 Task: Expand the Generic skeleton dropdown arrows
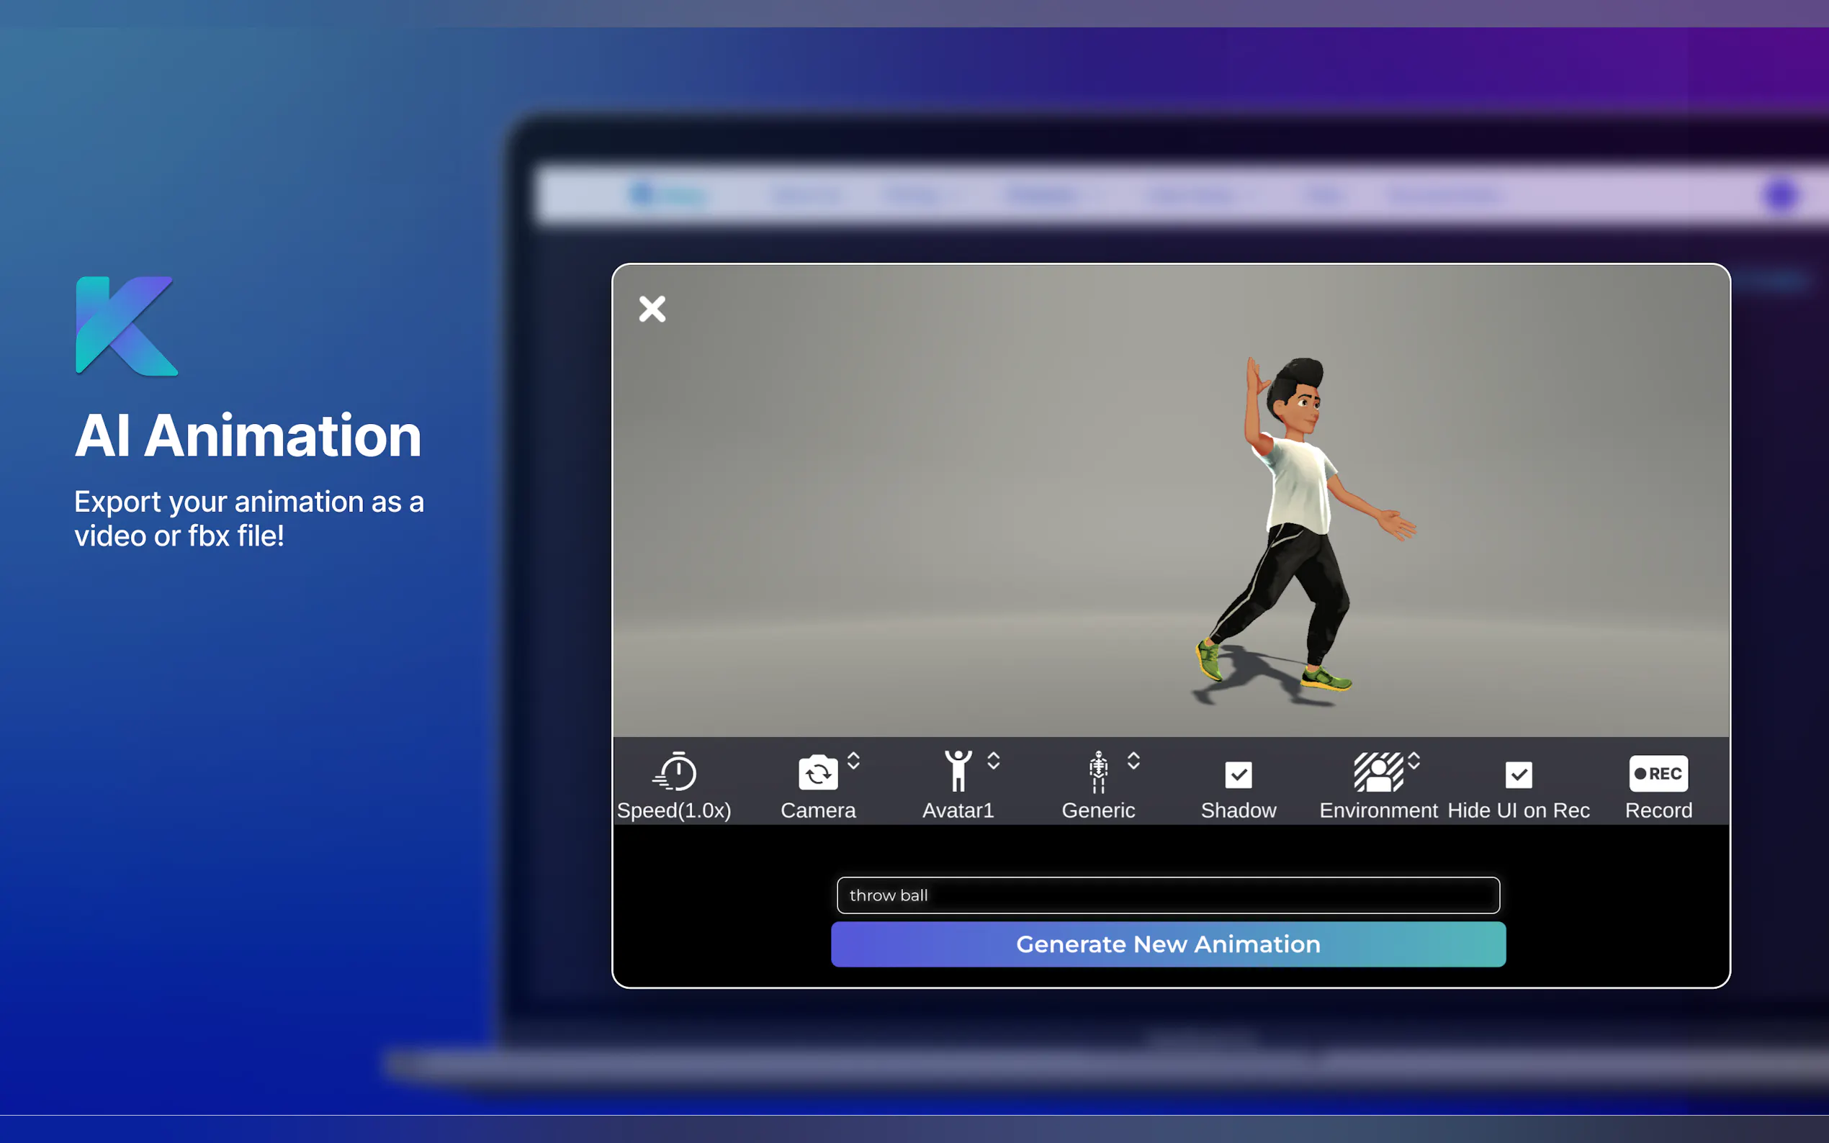tap(1133, 761)
